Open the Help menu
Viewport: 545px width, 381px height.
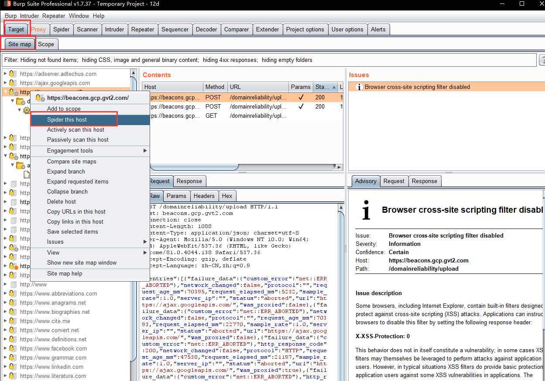click(x=99, y=16)
